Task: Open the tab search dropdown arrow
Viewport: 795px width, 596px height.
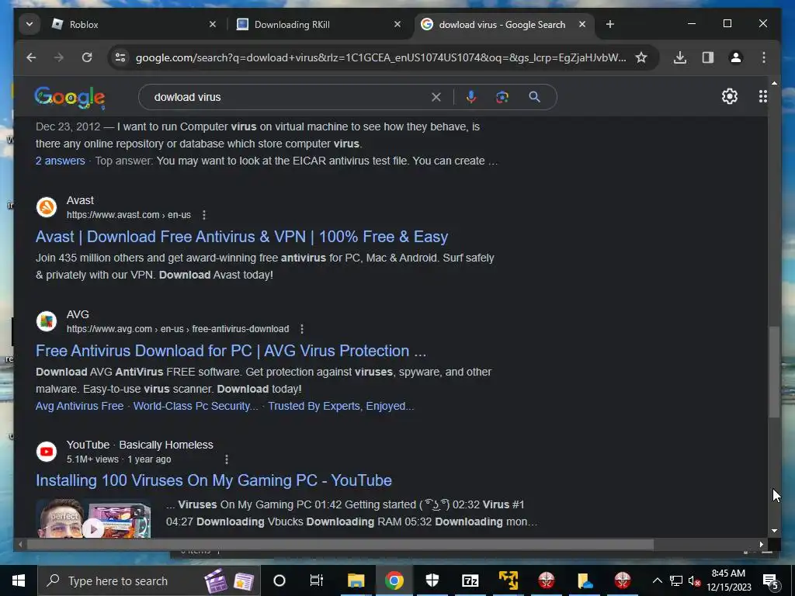Action: pos(30,24)
